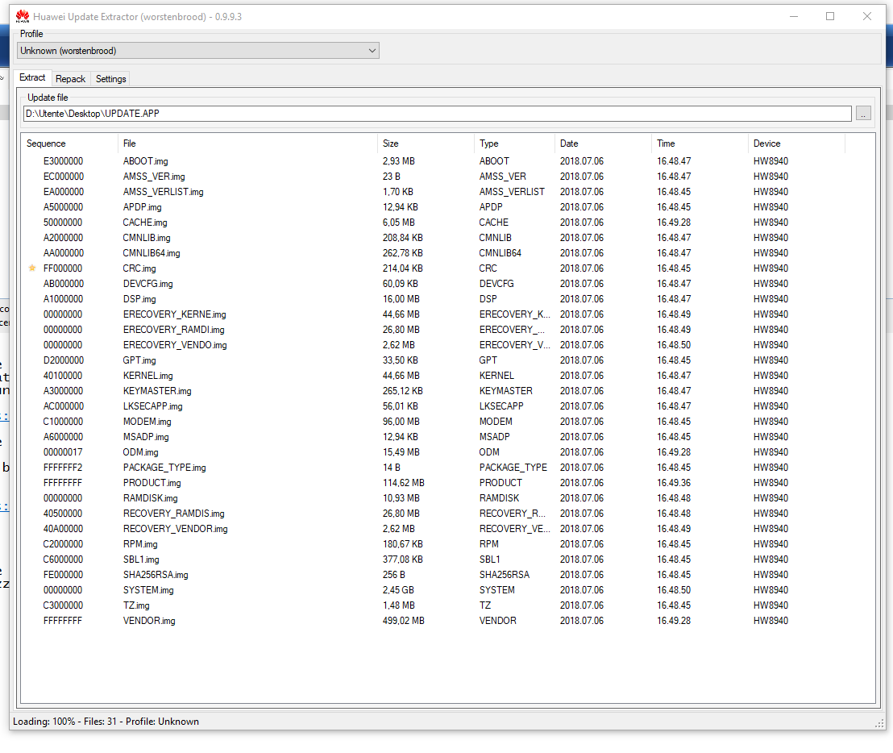This screenshot has height=753, width=893.
Task: Select the KEYMASTER.img file entry
Action: pyautogui.click(x=157, y=392)
